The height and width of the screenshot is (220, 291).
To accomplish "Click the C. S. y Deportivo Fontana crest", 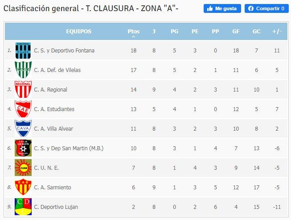I will pos(23,51).
